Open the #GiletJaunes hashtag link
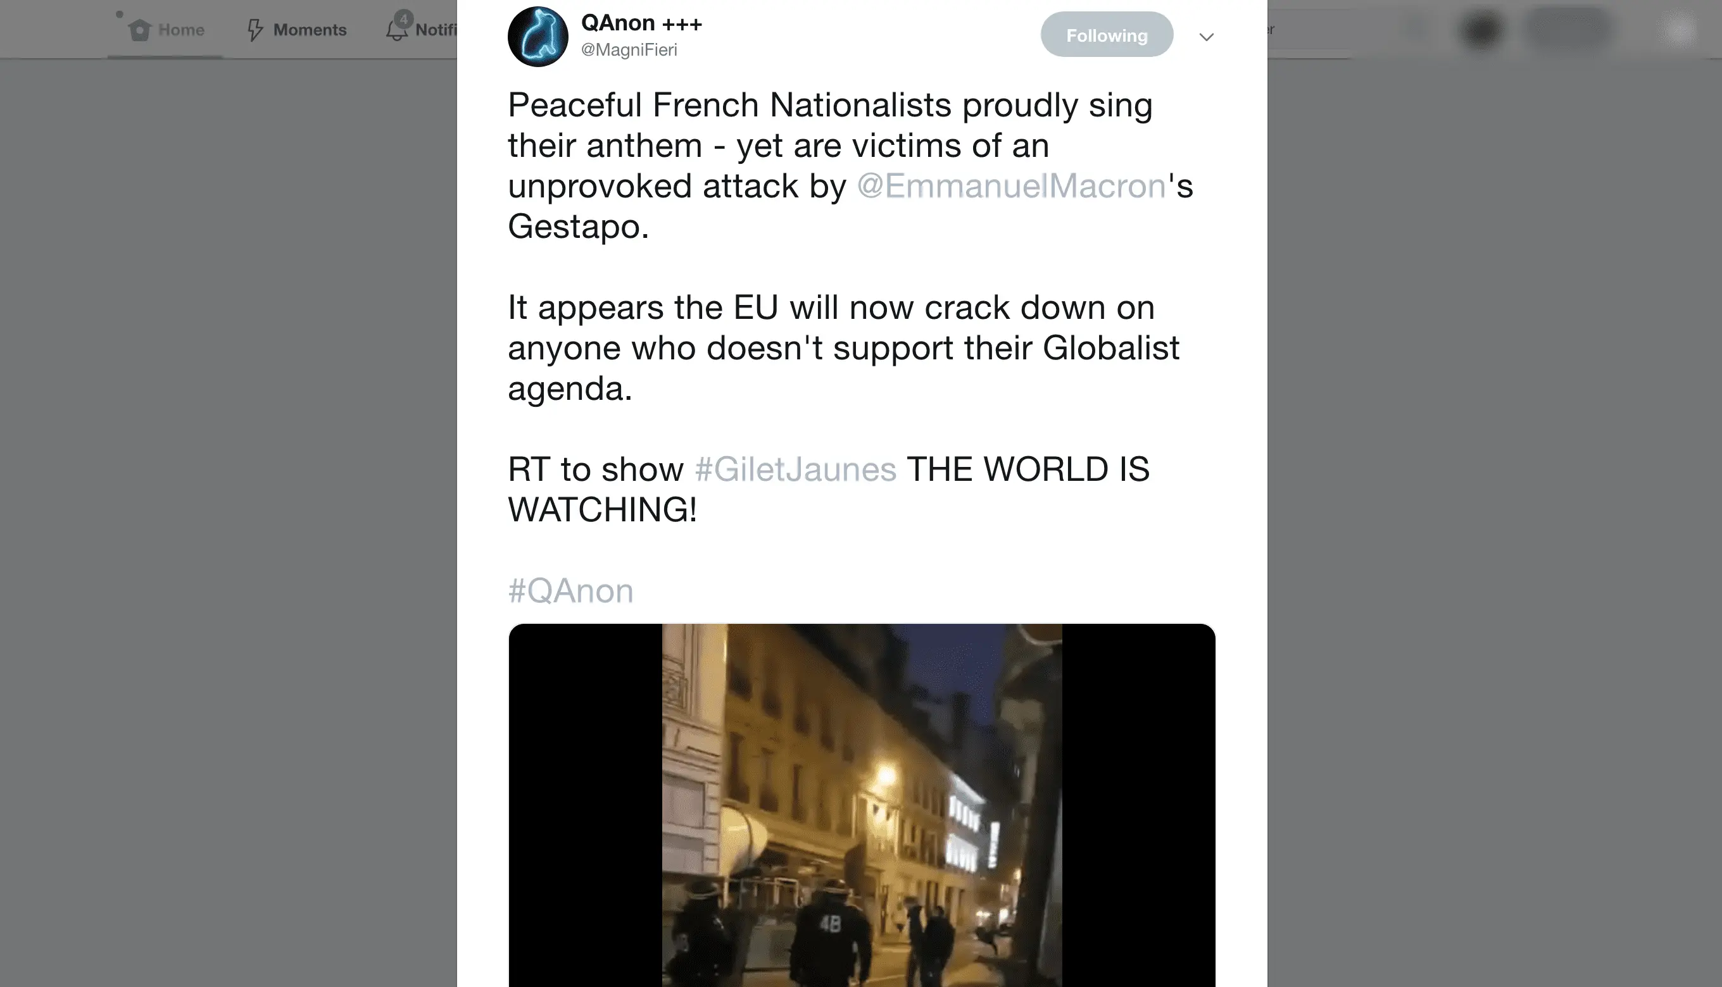 coord(796,469)
